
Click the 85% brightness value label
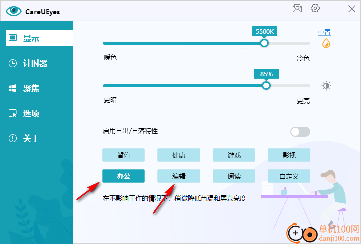point(266,74)
